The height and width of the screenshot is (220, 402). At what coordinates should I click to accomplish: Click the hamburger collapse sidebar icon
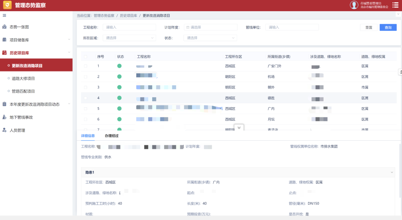(x=4, y=15)
